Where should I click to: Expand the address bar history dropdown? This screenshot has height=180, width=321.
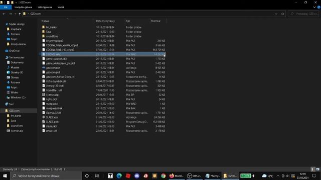point(276,14)
